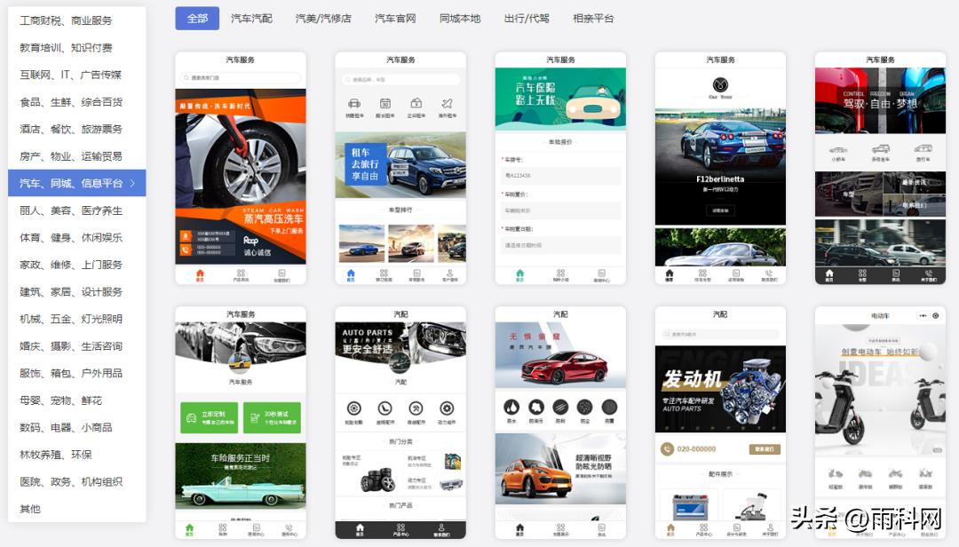Click the orange location pin icon in the car wash template

coord(186,235)
